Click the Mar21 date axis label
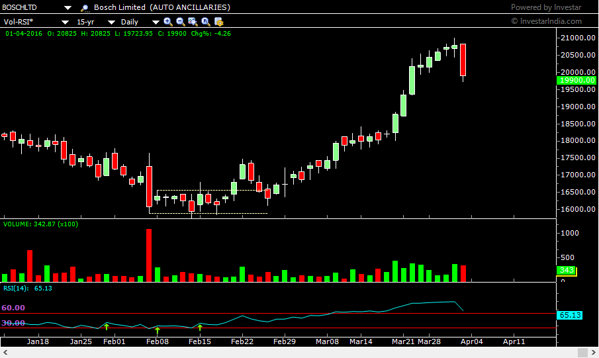Screen dimensions: 599x358 coord(403,341)
